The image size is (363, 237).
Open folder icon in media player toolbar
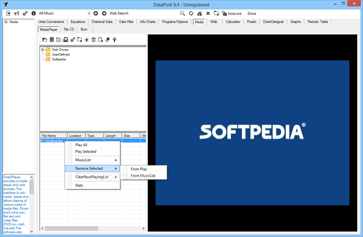tap(45, 40)
